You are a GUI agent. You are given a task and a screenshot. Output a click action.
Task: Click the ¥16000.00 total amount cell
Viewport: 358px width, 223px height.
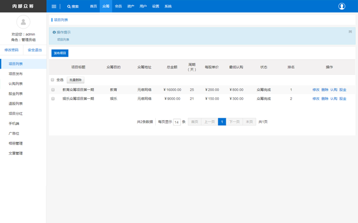[x=172, y=90]
